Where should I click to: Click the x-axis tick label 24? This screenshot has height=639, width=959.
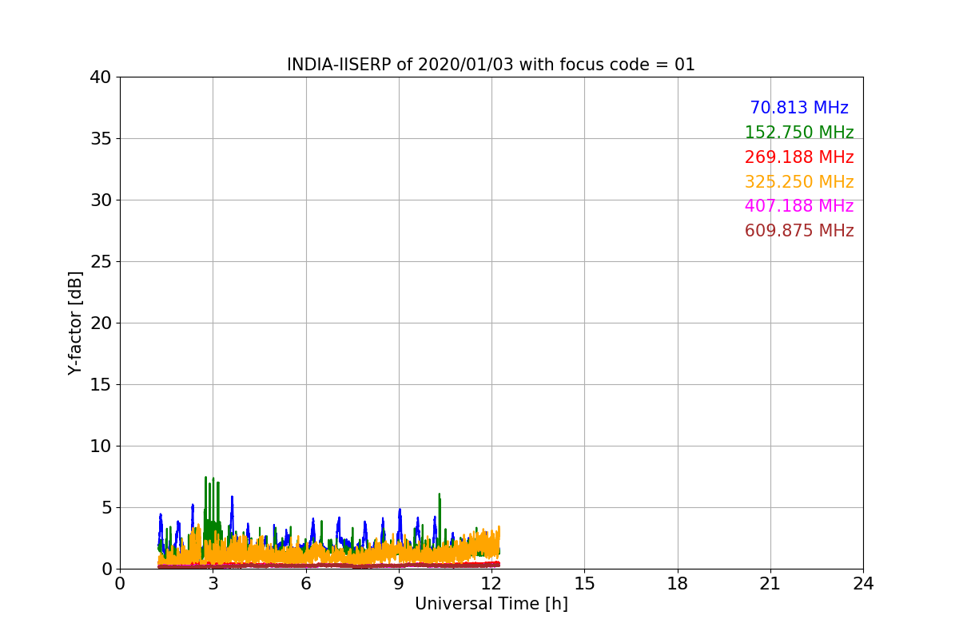coord(863,584)
